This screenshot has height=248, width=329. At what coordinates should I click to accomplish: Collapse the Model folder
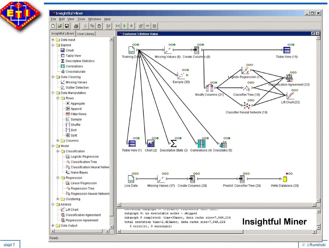53,146
